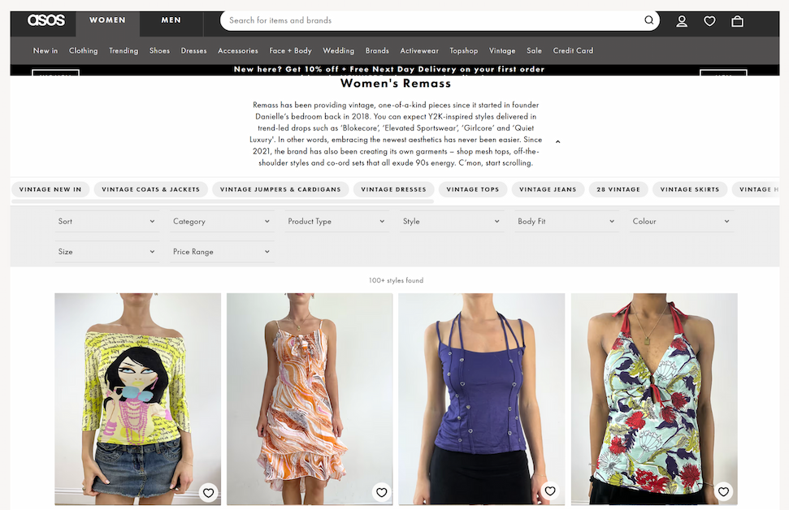
Task: Click the search magnifier icon
Action: tap(648, 20)
